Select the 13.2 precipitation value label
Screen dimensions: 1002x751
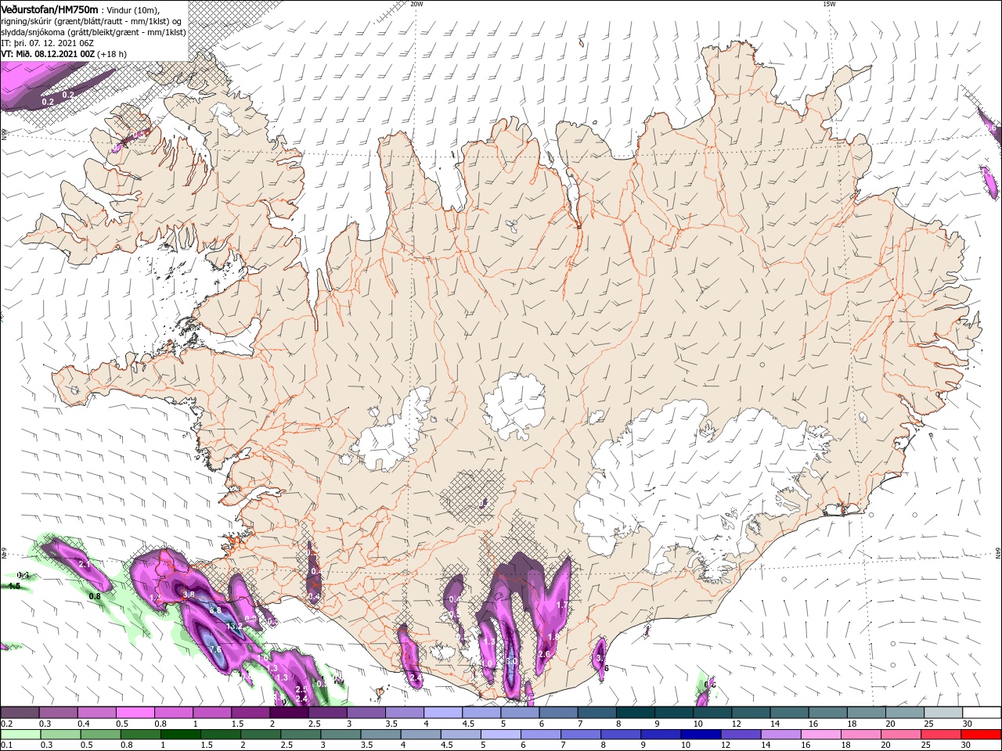coord(233,627)
